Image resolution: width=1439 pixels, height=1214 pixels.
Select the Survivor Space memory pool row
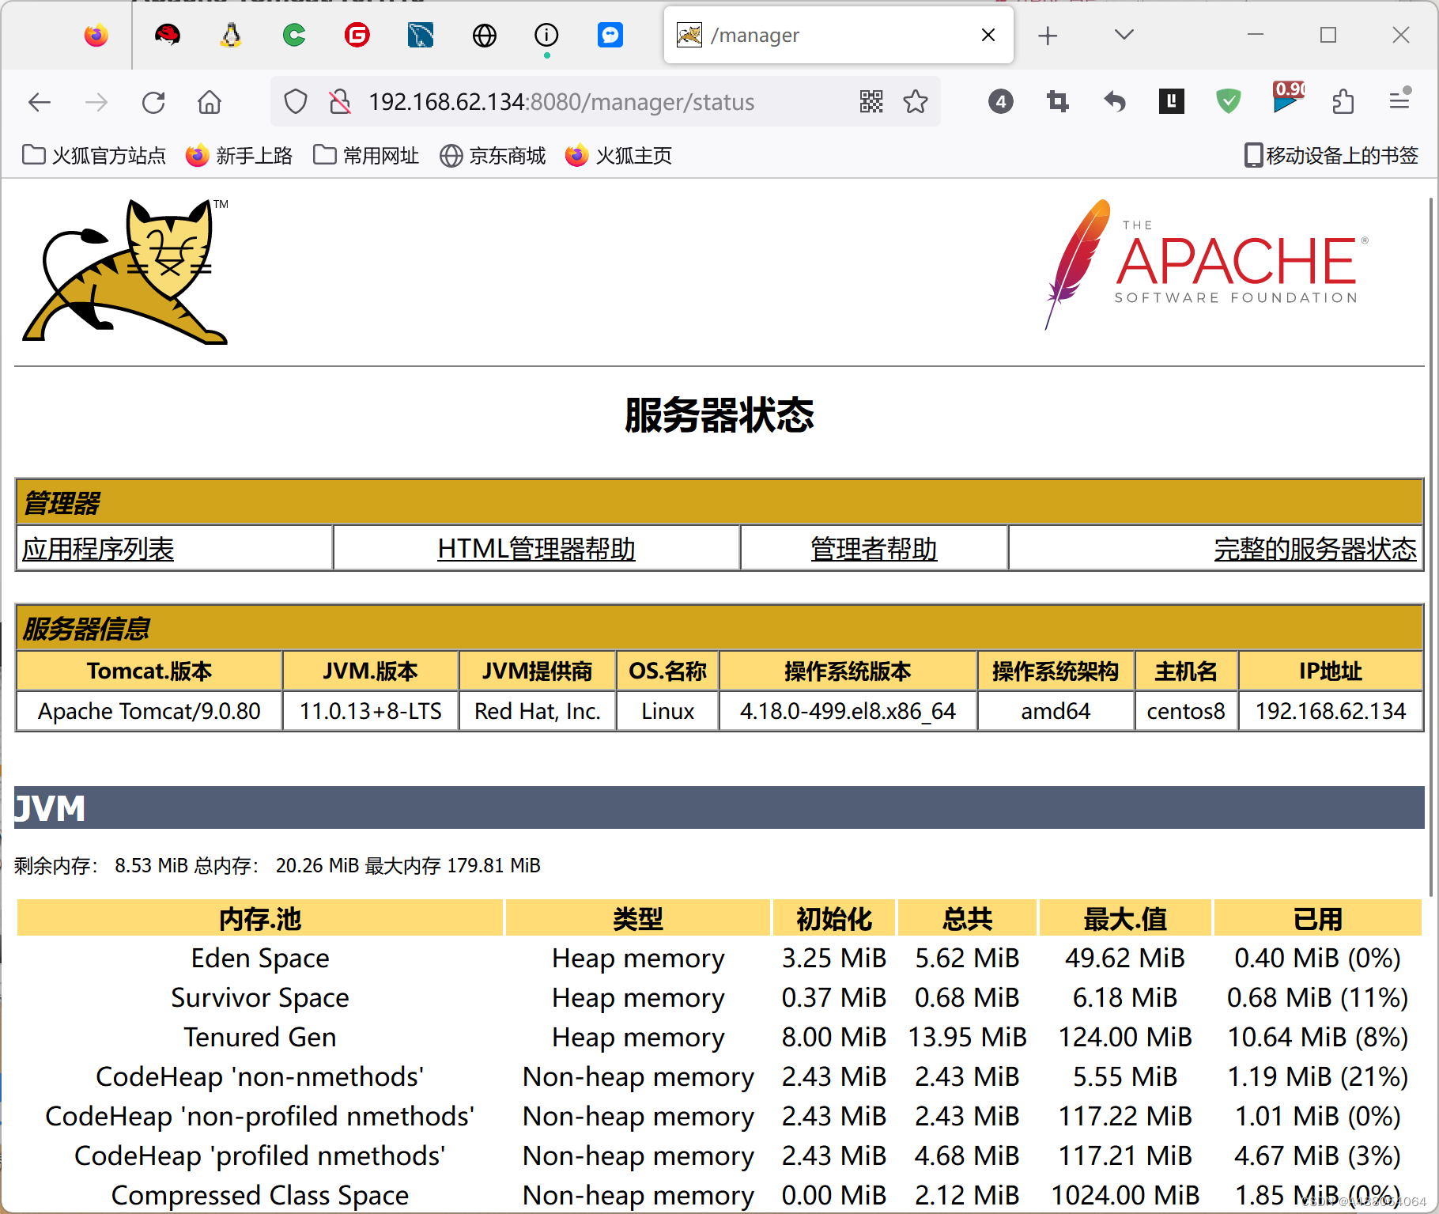click(x=719, y=997)
